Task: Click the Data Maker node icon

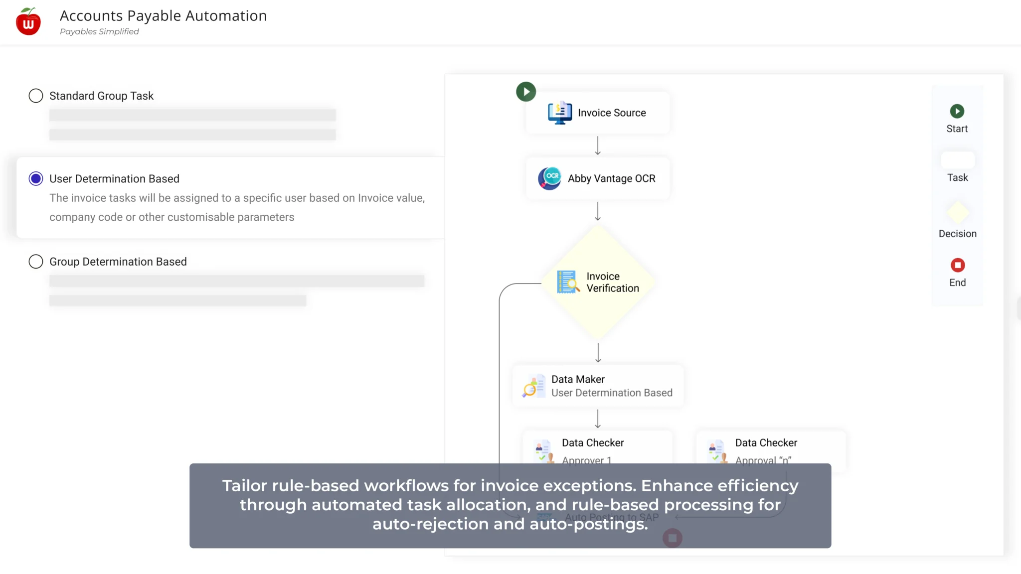Action: coord(533,386)
